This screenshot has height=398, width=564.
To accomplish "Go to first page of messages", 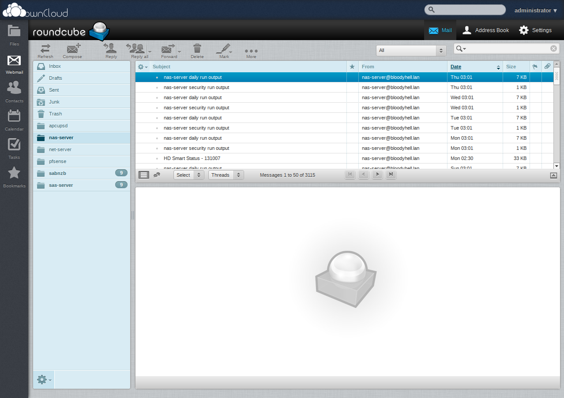I will coord(350,175).
